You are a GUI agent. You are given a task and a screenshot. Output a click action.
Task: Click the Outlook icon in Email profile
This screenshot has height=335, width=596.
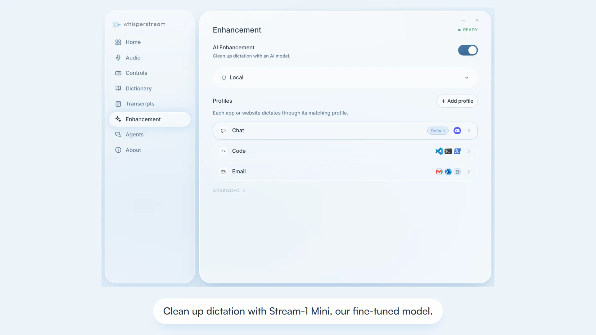tap(448, 172)
